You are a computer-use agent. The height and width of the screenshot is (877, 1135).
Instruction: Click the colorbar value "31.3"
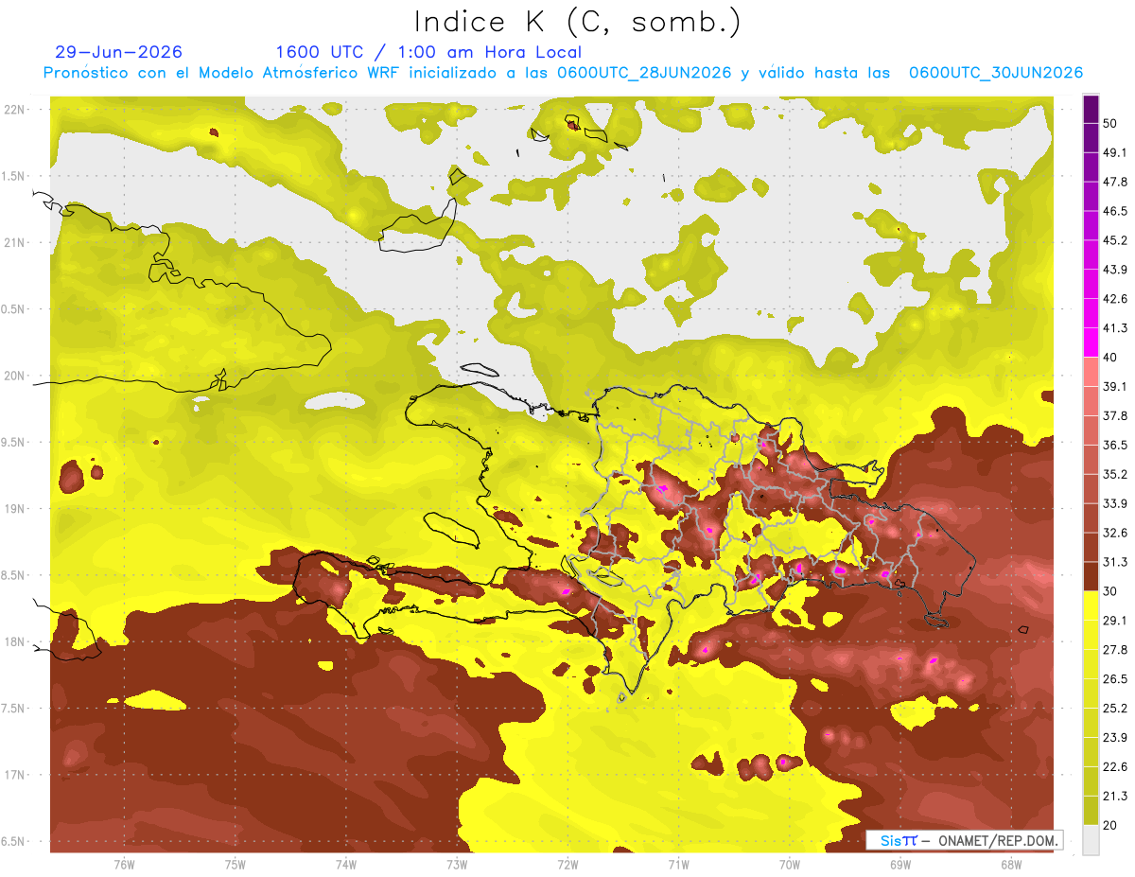[x=1115, y=562]
